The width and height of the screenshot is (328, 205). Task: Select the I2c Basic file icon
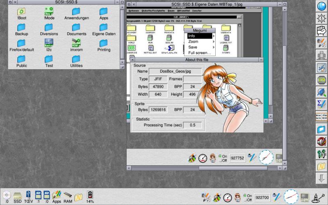(48, 43)
